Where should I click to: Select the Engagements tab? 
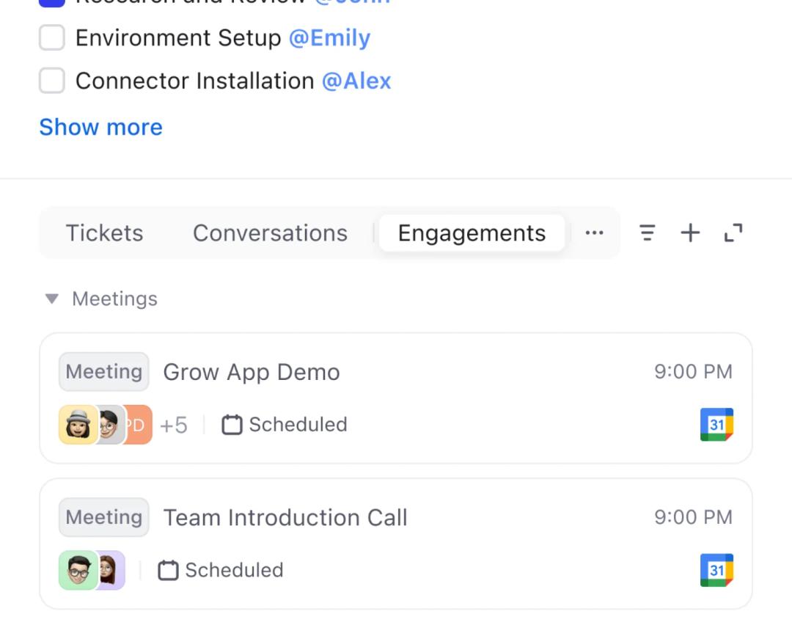(472, 233)
